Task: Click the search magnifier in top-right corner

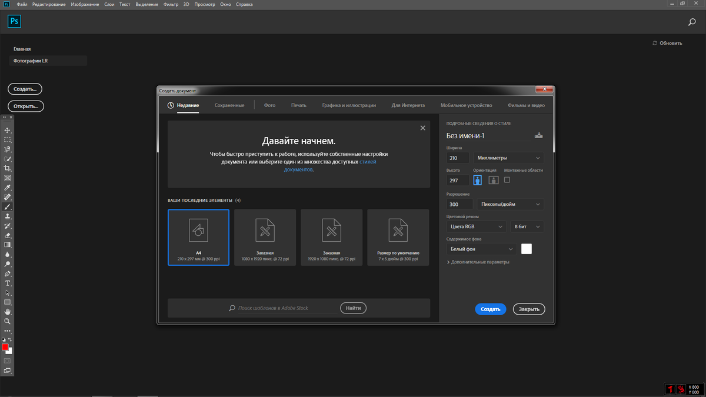Action: pyautogui.click(x=692, y=22)
